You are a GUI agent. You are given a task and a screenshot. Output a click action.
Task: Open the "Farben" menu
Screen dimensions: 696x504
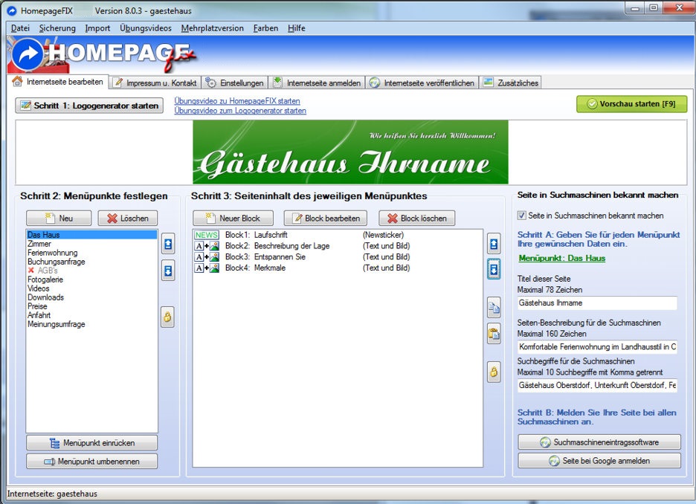pyautogui.click(x=266, y=28)
